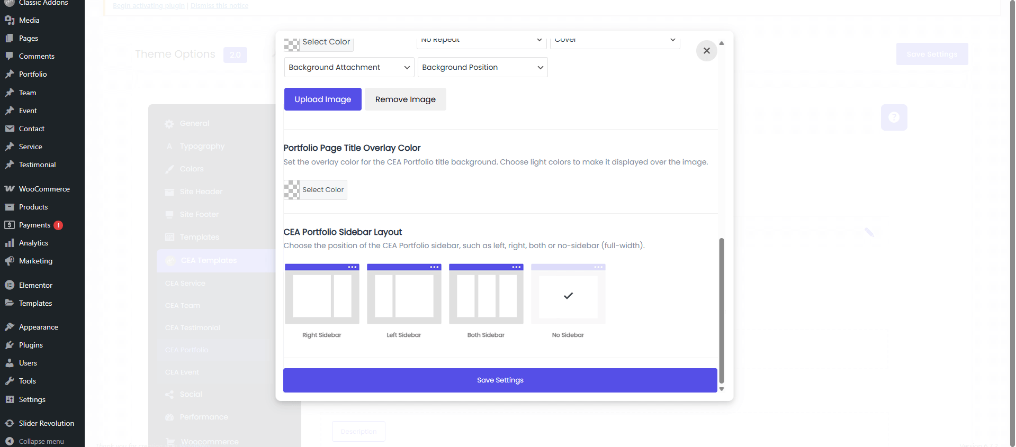Click the Elementor icon in sidebar
This screenshot has height=447, width=1016.
click(10, 285)
